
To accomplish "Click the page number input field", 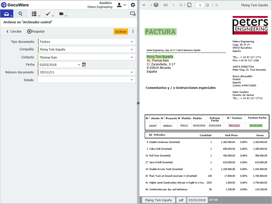I will click(200, 5).
